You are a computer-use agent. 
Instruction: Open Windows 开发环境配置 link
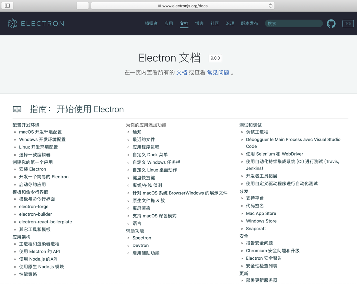pyautogui.click(x=42, y=139)
